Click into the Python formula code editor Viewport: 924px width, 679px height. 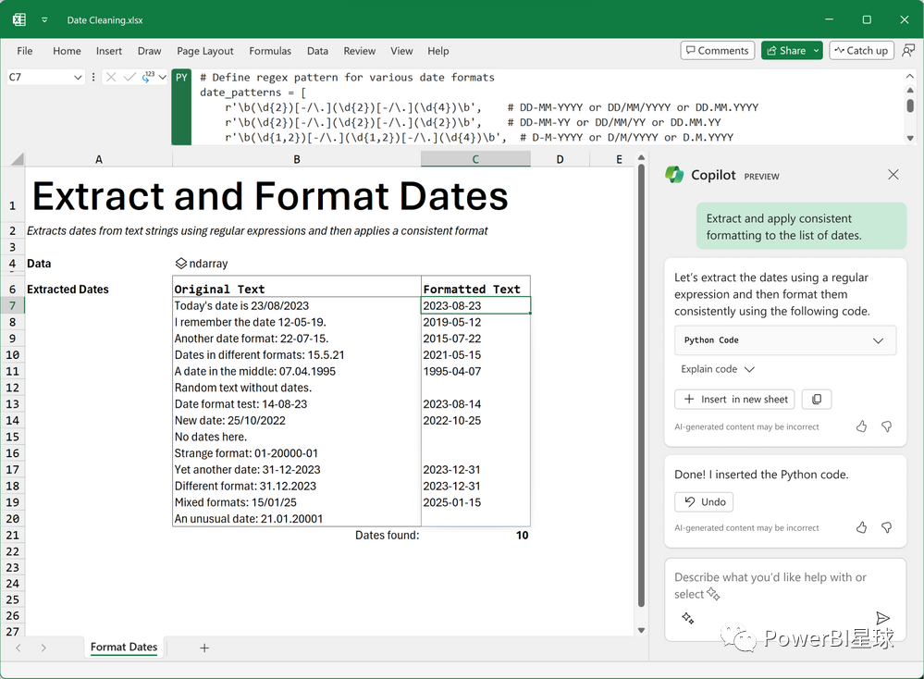point(547,107)
